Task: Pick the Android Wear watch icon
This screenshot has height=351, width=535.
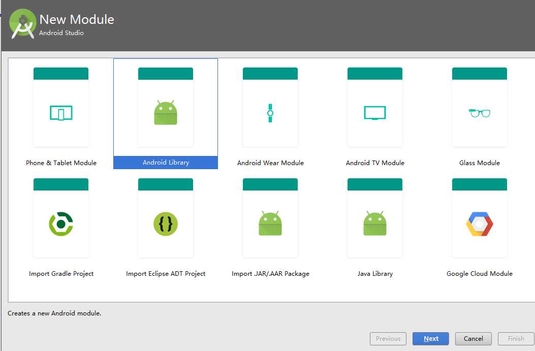Action: click(270, 113)
